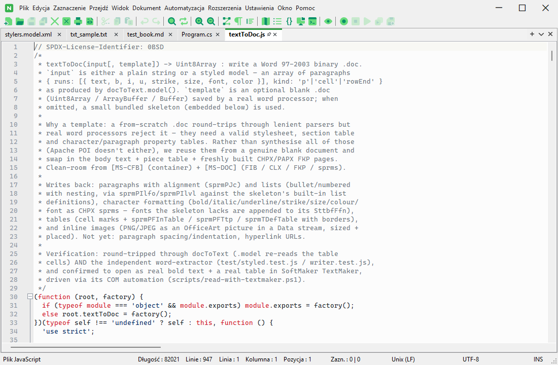Switch to the Program.cs tab

pyautogui.click(x=196, y=34)
